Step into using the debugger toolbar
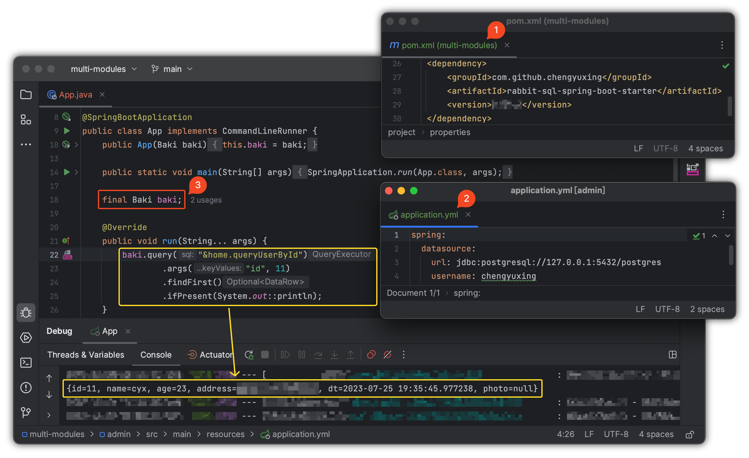The width and height of the screenshot is (749, 458). tap(334, 355)
